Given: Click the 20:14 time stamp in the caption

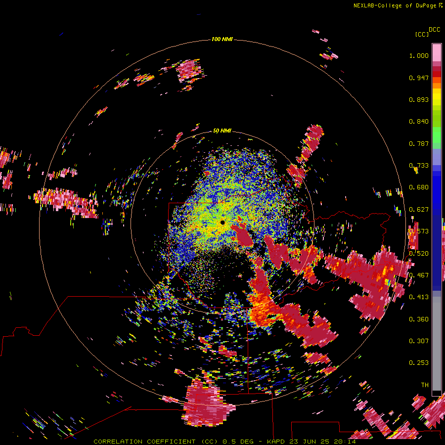Looking at the screenshot, I should pos(345,442).
